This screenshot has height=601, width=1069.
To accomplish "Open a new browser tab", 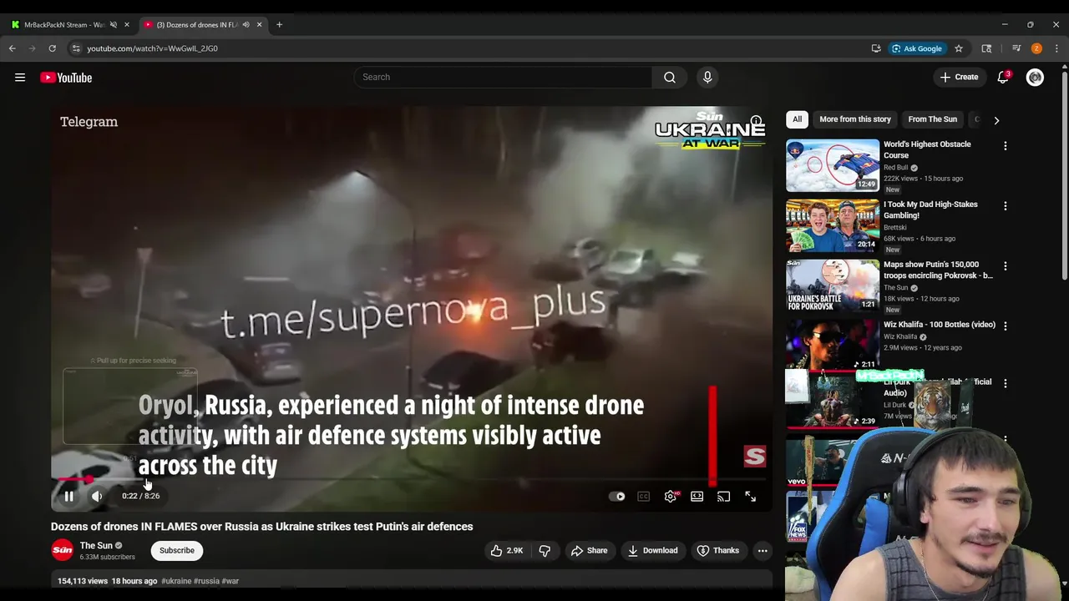I will tap(279, 25).
